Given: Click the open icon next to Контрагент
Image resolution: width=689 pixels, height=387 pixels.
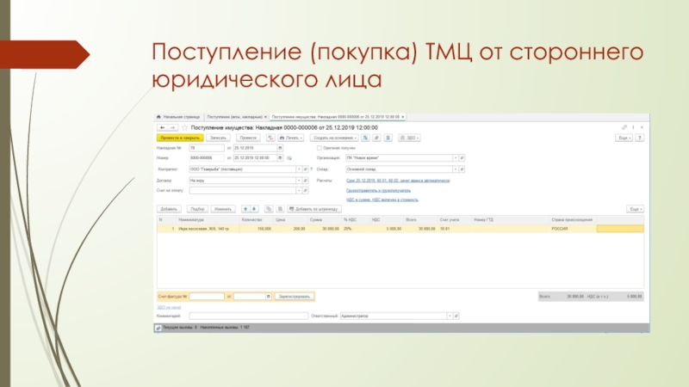Looking at the screenshot, I should [306, 169].
